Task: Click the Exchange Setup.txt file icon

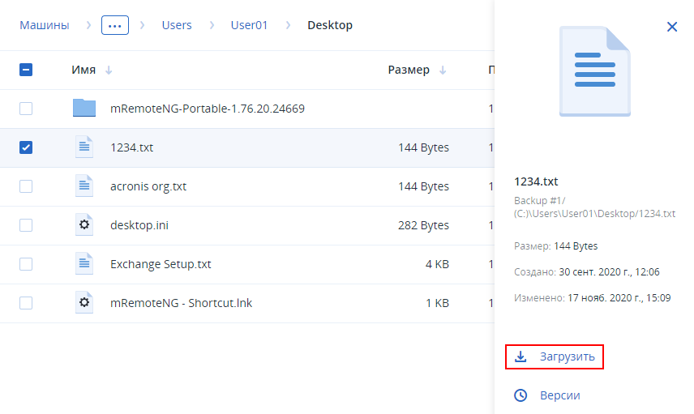Action: (84, 264)
